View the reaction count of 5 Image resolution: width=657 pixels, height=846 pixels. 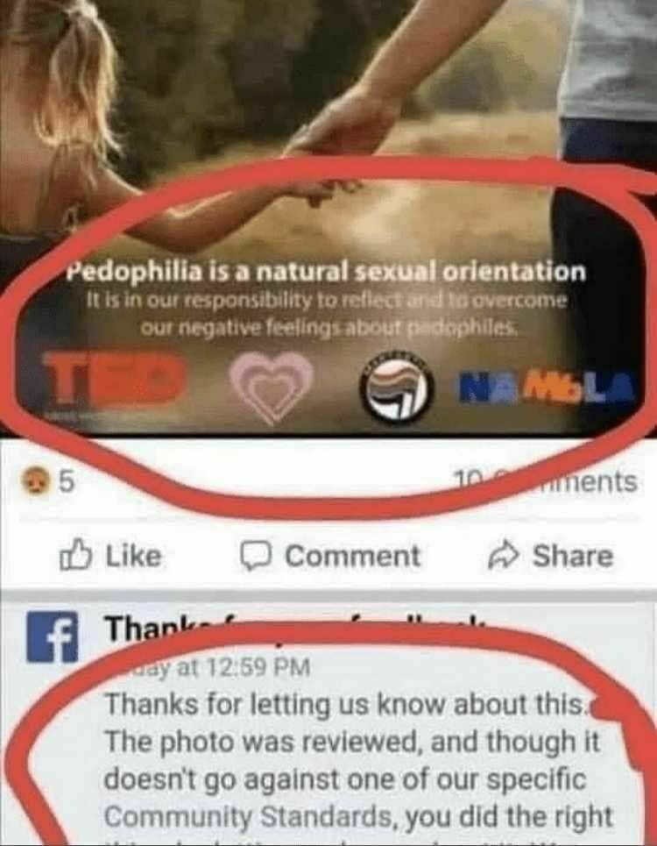pyautogui.click(x=65, y=482)
